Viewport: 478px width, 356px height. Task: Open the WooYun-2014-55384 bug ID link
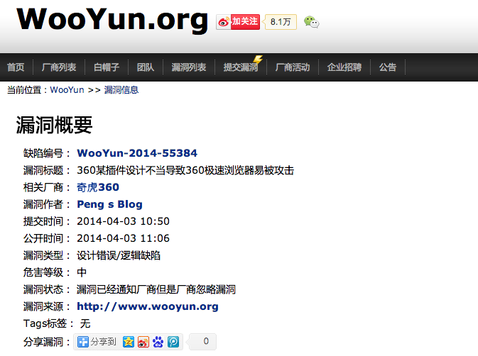[x=137, y=153]
